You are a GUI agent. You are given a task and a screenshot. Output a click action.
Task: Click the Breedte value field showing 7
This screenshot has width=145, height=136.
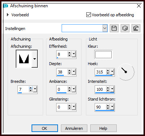click(x=23, y=89)
